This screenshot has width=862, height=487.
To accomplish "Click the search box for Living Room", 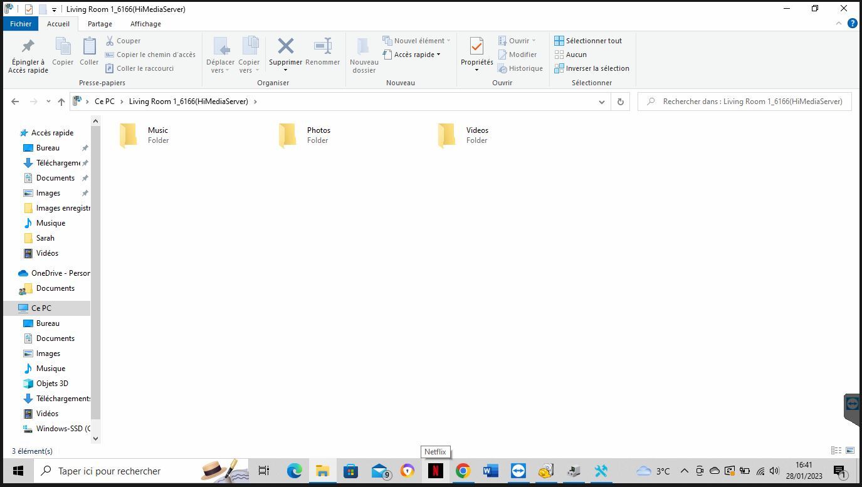I will click(745, 102).
